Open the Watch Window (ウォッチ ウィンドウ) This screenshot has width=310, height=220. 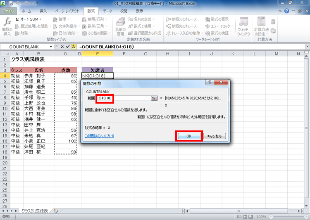point(243,26)
